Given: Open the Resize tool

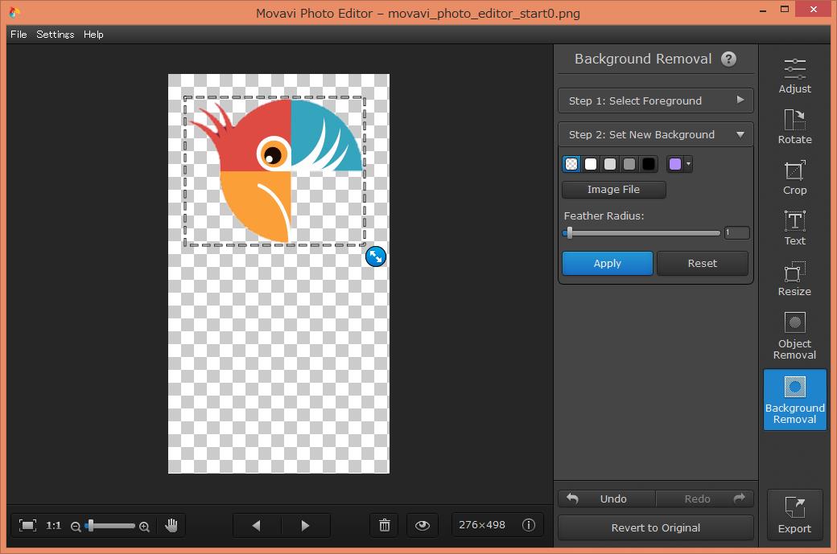Looking at the screenshot, I should [794, 278].
